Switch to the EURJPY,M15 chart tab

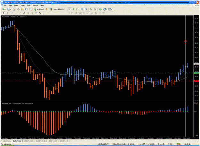(x=40, y=141)
